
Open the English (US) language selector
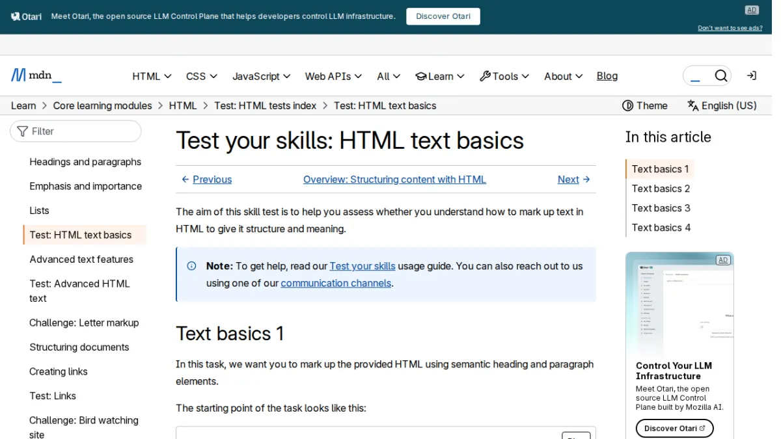point(722,105)
